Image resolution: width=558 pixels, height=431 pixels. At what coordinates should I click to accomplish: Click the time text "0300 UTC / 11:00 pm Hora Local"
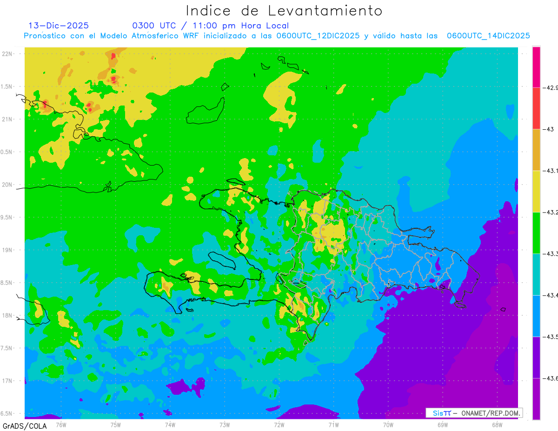211,26
